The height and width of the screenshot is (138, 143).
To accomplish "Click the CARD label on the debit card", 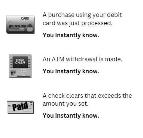I will click(x=25, y=18).
